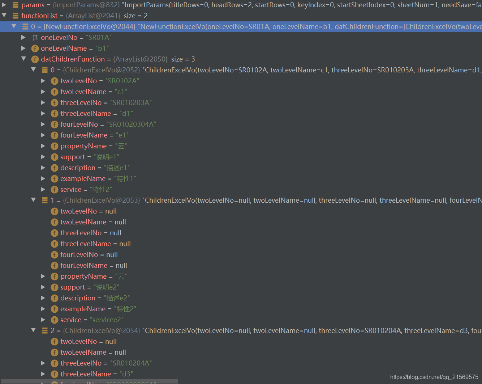Expand service "servicee2" field
The width and height of the screenshot is (482, 384).
click(43, 320)
